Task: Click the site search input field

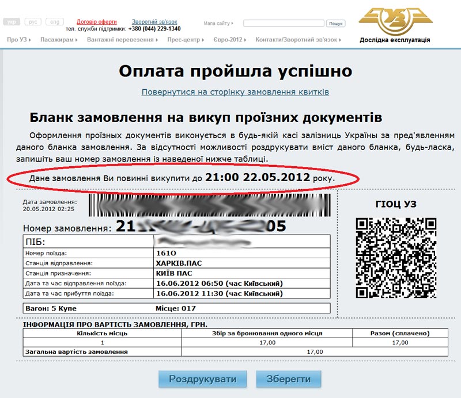Action: (x=284, y=24)
